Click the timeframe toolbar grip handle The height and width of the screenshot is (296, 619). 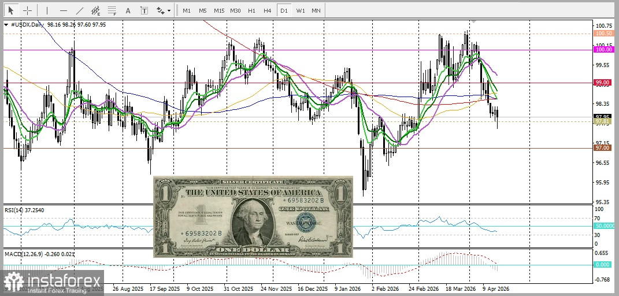tap(177, 10)
